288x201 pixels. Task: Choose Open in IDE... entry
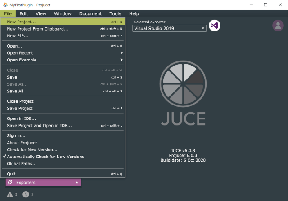[63, 118]
